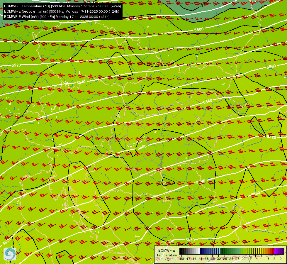The width and height of the screenshot is (287, 264).
Task: Click the -41 value in the legend
Action: coord(200,259)
